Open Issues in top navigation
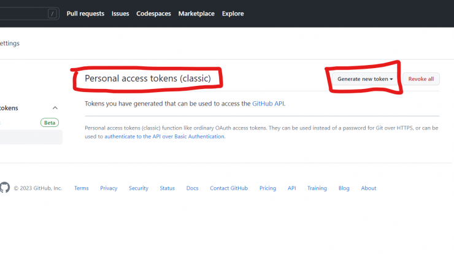Viewport: 454px width, 254px height. click(x=120, y=13)
